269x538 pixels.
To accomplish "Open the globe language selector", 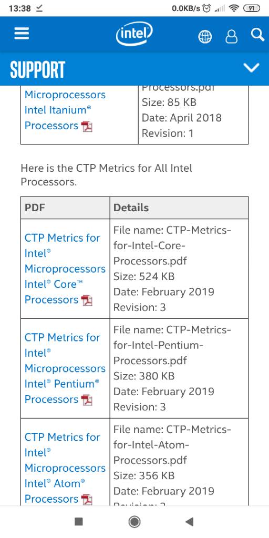I will click(x=205, y=36).
